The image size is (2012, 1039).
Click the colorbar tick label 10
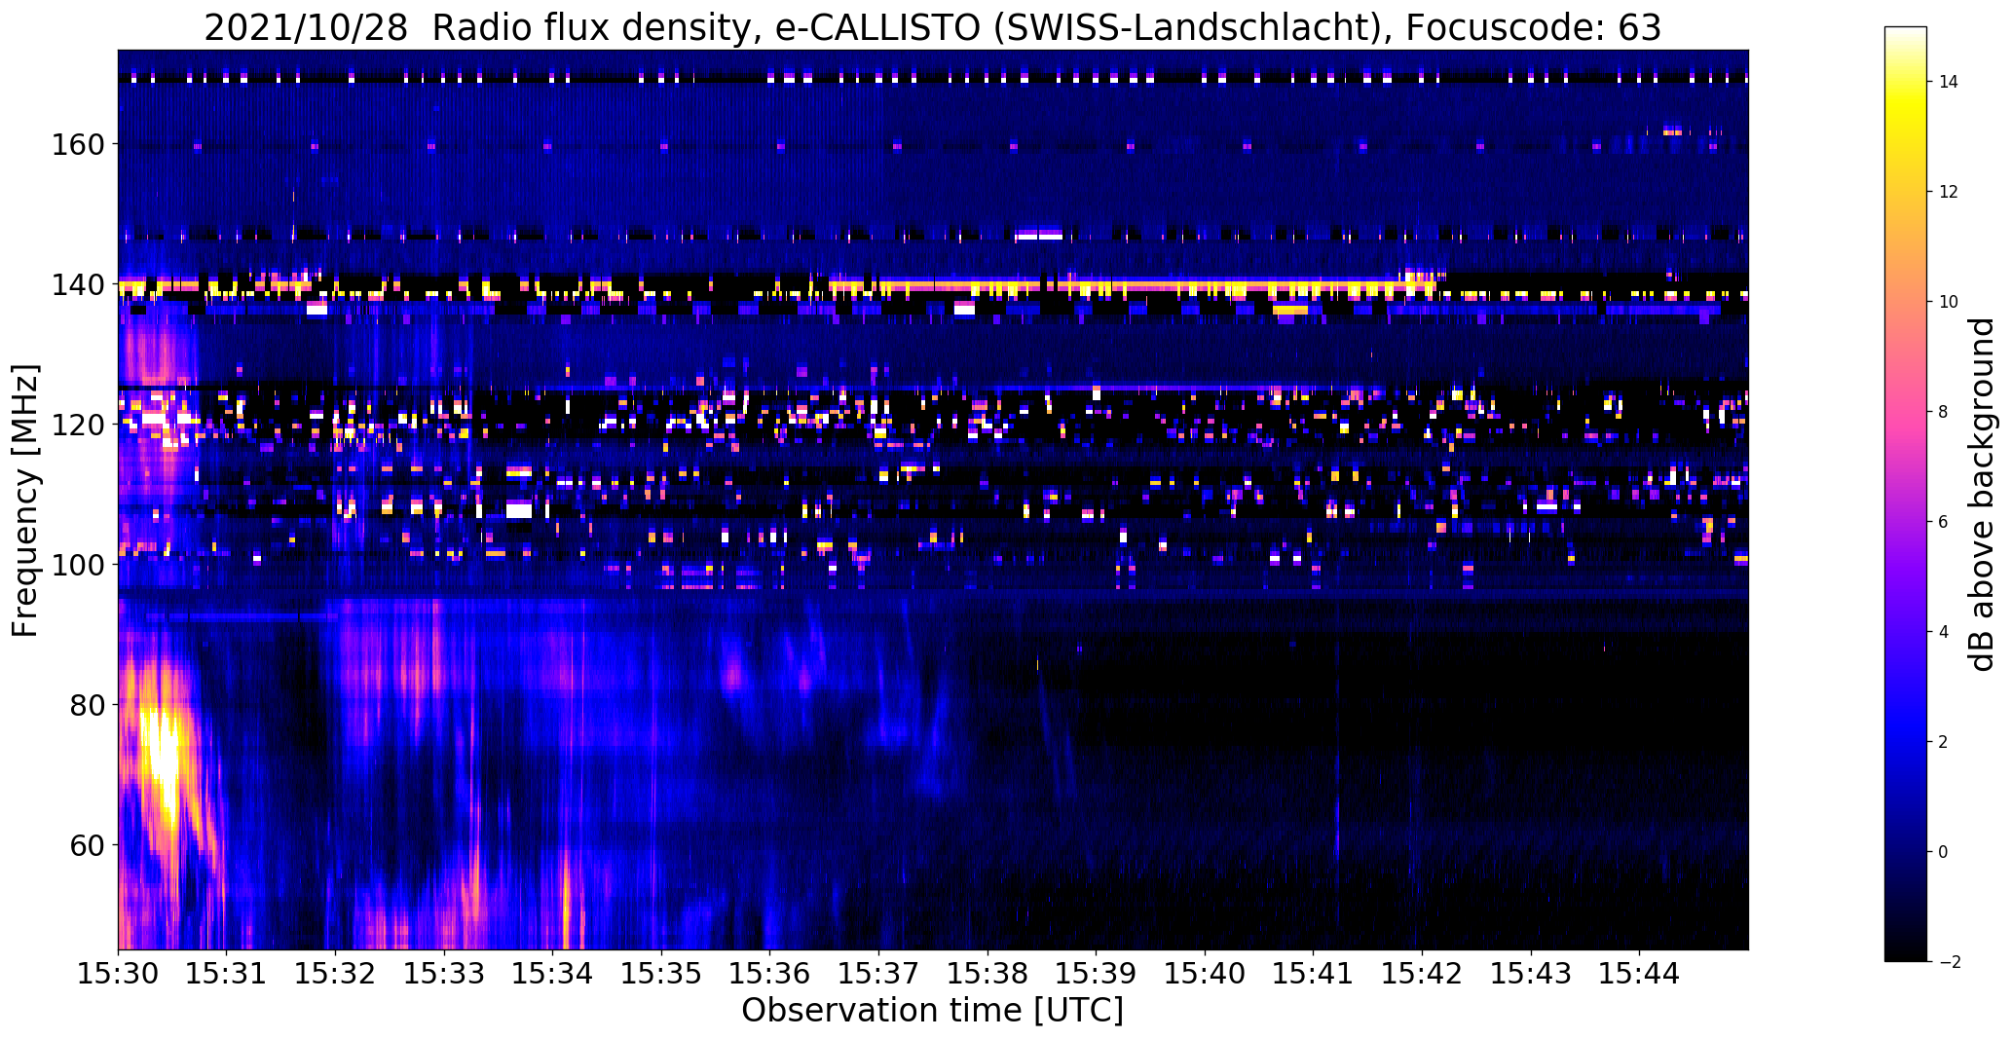click(1949, 302)
